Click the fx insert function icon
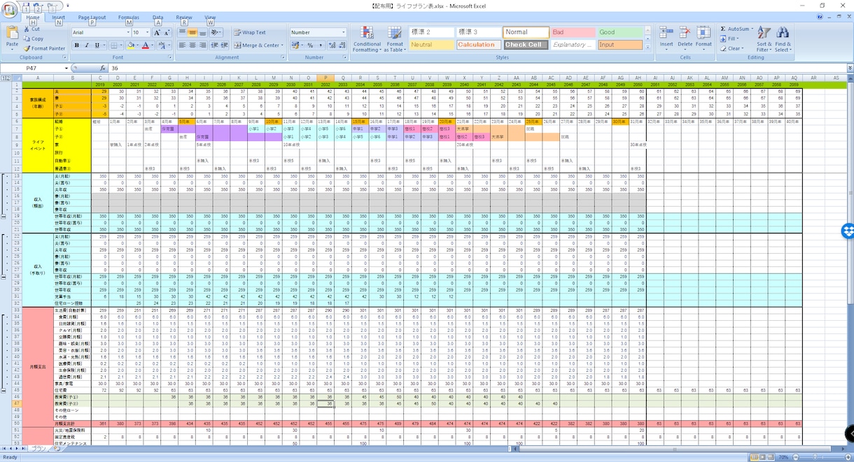 tap(103, 68)
